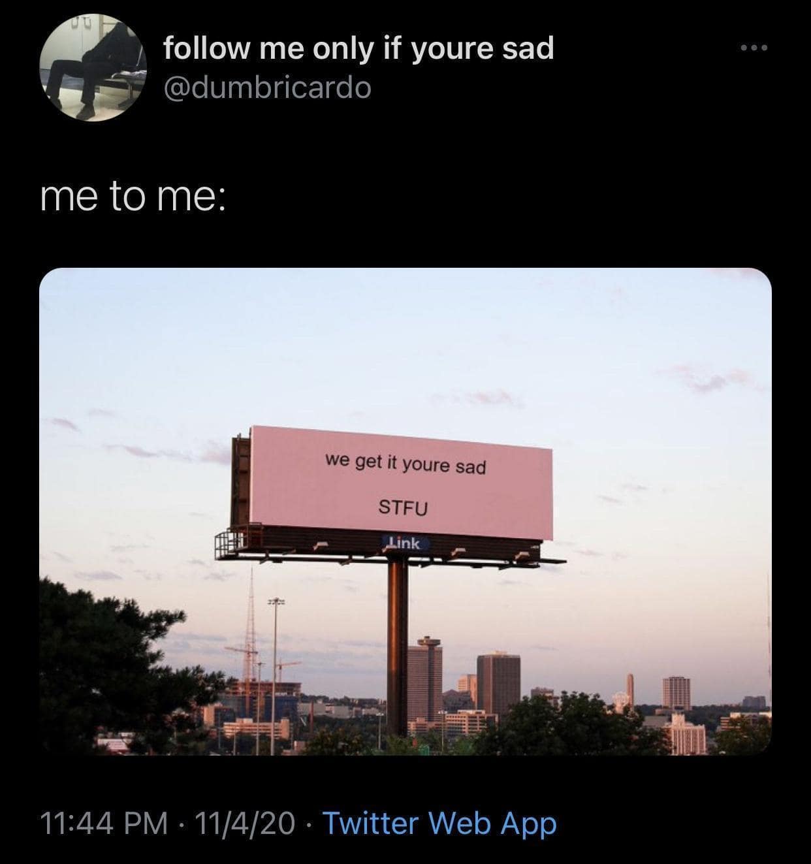The width and height of the screenshot is (811, 864).
Task: Open the three-dot more options menu
Action: tap(755, 48)
